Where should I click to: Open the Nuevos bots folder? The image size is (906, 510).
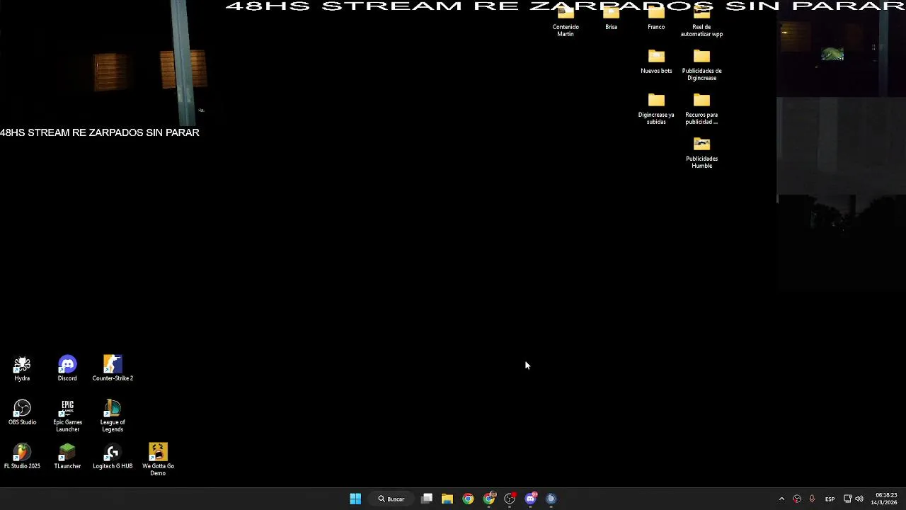(x=656, y=62)
